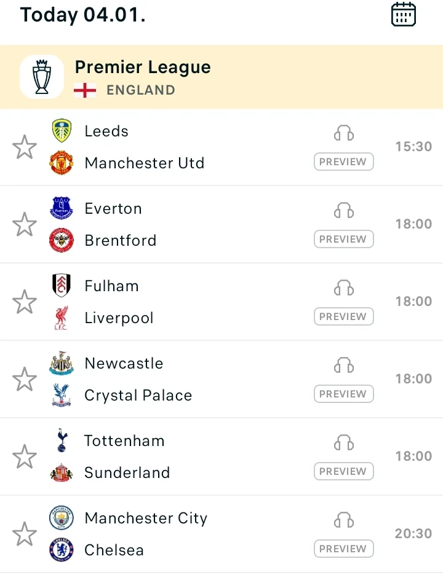Screen dimensions: 443x583
Task: Click the Premier League trophy icon
Action: [x=42, y=77]
